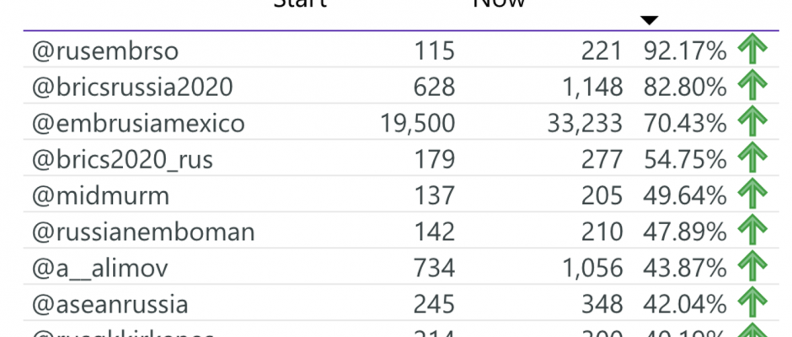Click the 19,500 start value cell

[418, 124]
